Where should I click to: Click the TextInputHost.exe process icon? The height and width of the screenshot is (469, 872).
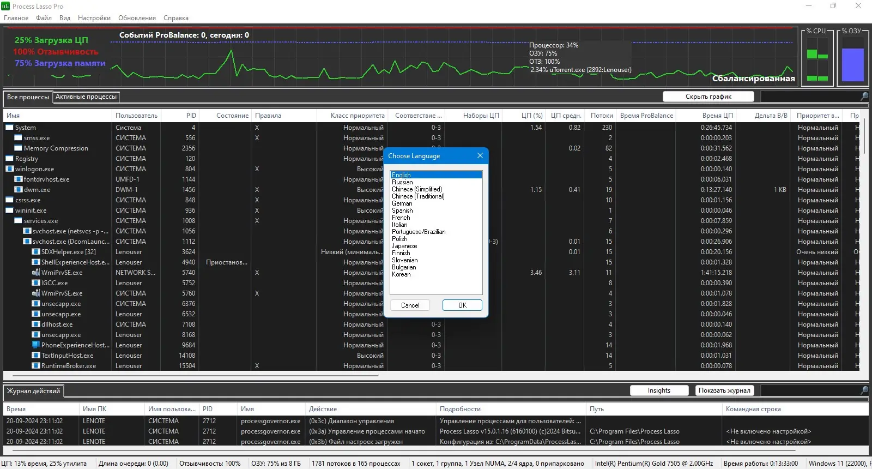point(35,356)
